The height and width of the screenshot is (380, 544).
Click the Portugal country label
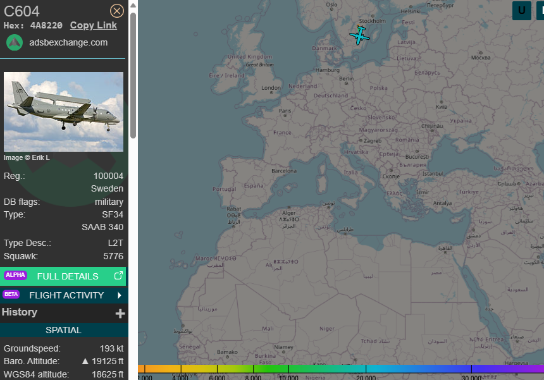224,189
